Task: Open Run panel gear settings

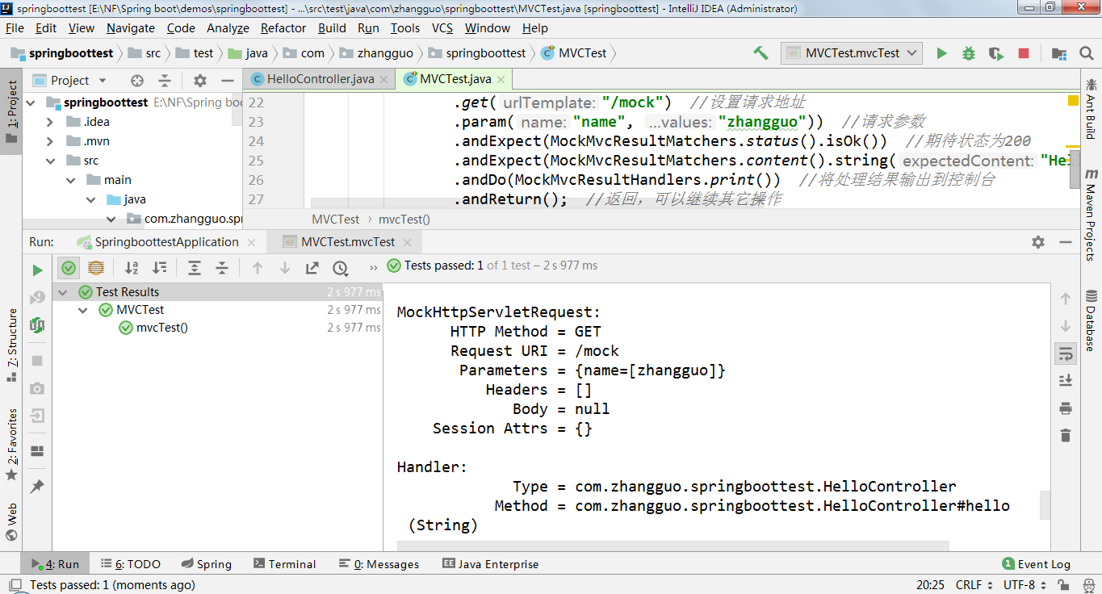Action: tap(1038, 242)
